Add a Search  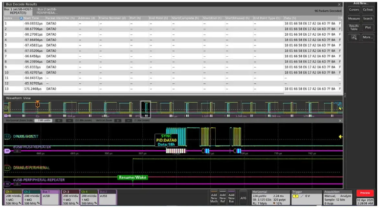tap(368, 19)
